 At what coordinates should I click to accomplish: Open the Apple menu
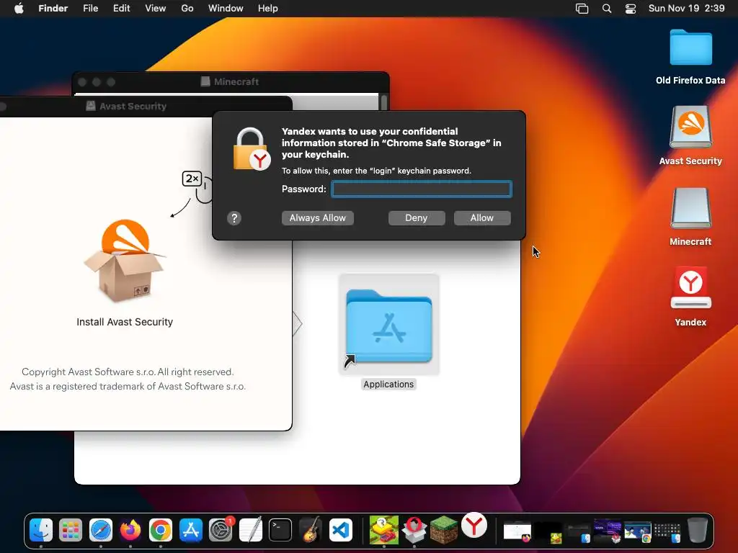19,8
